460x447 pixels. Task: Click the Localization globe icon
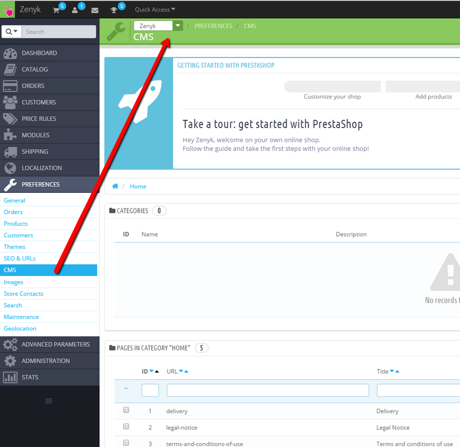click(10, 168)
